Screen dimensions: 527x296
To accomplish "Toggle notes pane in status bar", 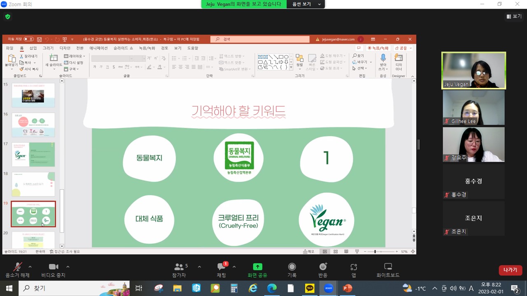I will tap(309, 251).
